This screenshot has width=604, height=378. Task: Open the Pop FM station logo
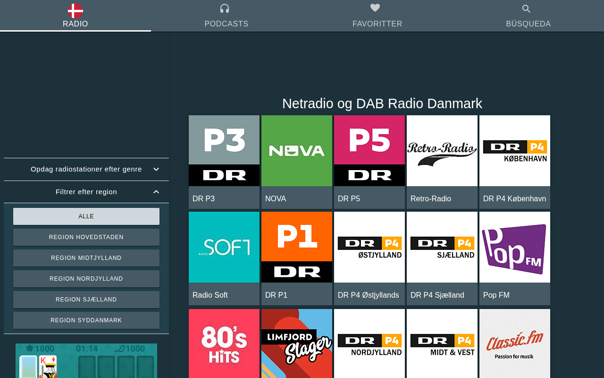point(515,247)
